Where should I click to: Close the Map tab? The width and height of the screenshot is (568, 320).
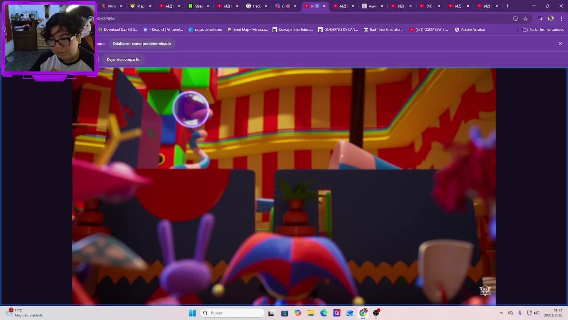pos(150,6)
